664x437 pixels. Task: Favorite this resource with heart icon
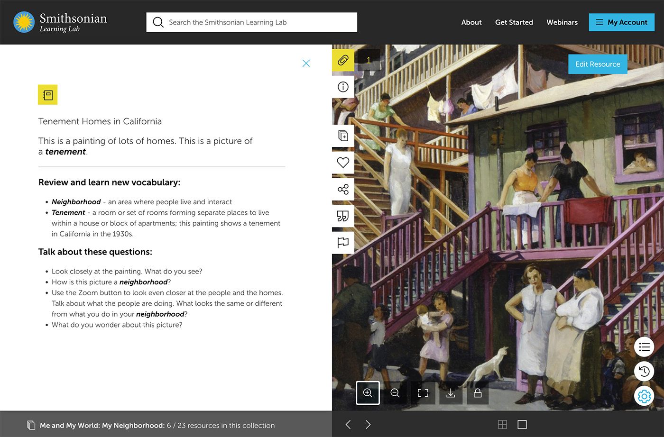[x=343, y=163]
